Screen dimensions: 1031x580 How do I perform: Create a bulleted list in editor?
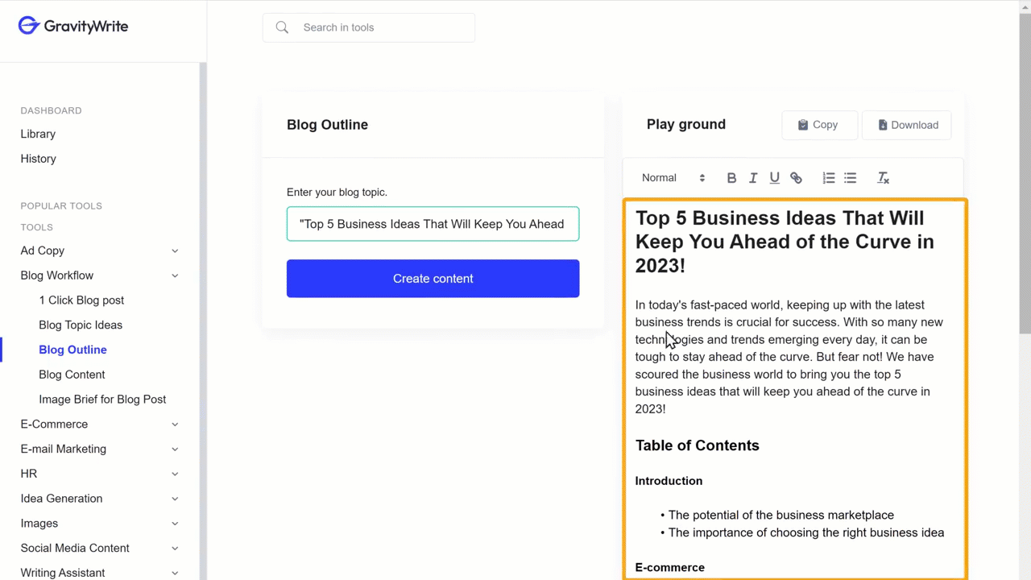tap(850, 178)
